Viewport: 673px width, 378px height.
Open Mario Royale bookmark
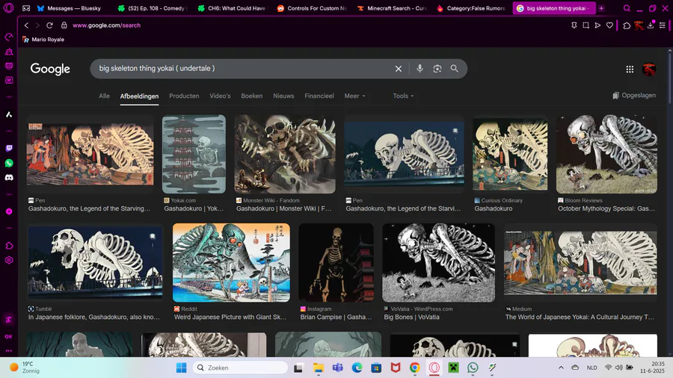pos(43,40)
